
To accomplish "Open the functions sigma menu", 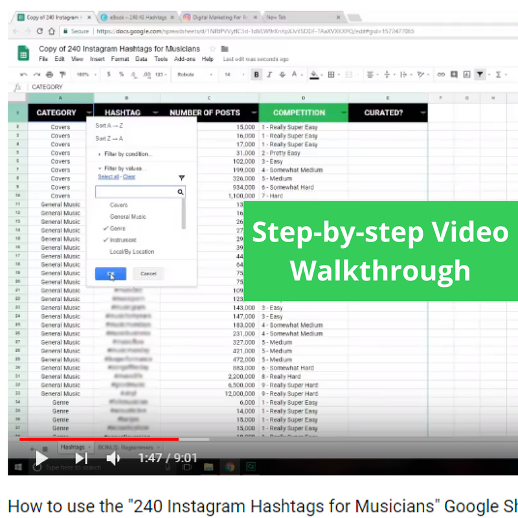I will coord(498,74).
